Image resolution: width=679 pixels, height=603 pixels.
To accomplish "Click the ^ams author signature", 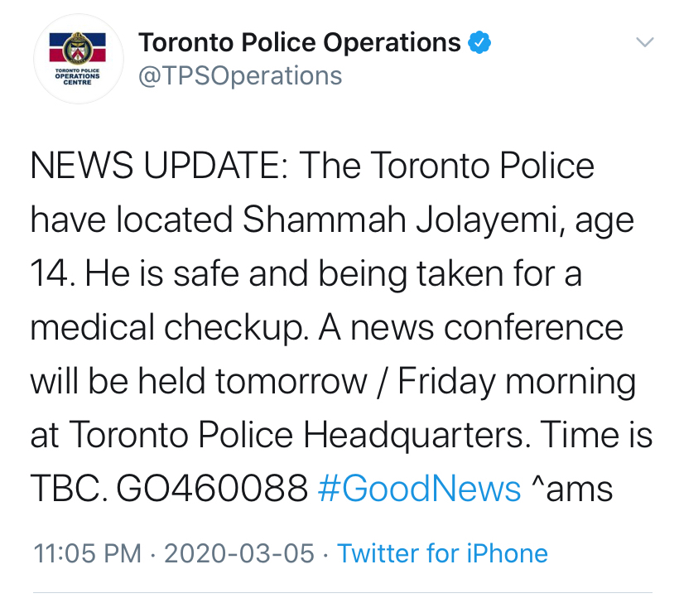I will 572,489.
